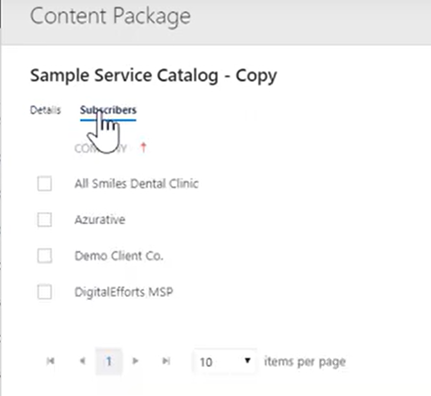
Task: Switch to the Details tab
Action: click(45, 110)
